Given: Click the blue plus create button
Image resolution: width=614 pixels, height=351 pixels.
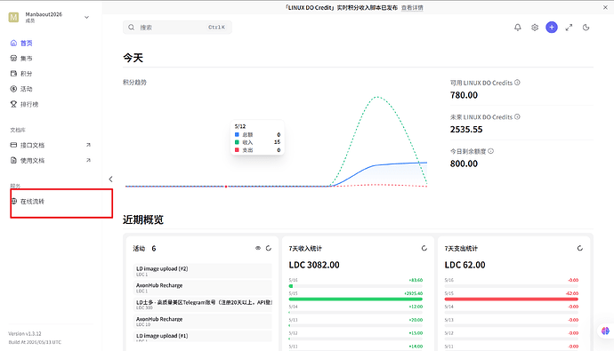Looking at the screenshot, I should [552, 28].
